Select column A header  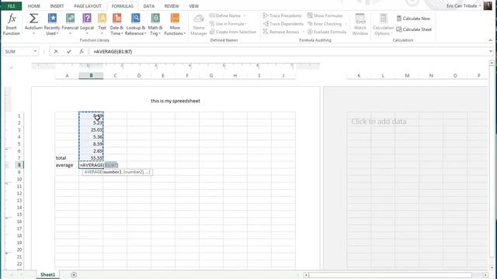[67, 76]
